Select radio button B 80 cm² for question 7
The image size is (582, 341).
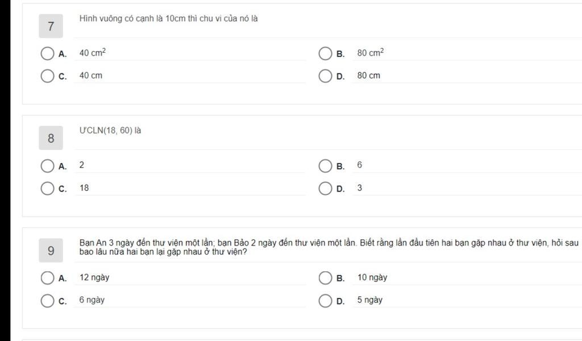coord(325,53)
